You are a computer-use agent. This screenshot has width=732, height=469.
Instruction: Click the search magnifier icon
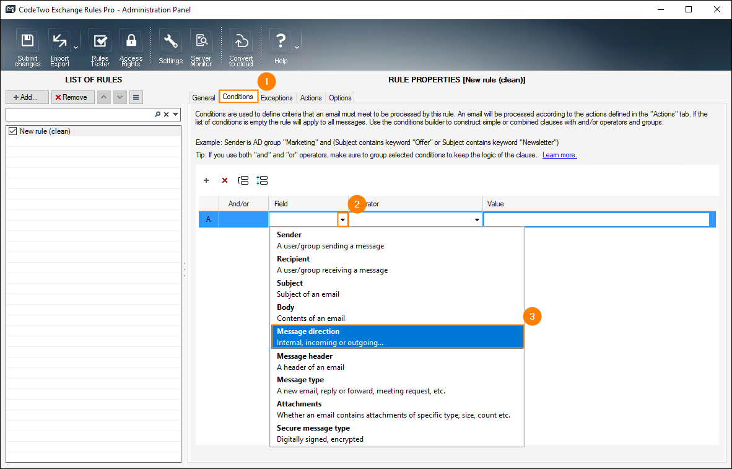[158, 115]
